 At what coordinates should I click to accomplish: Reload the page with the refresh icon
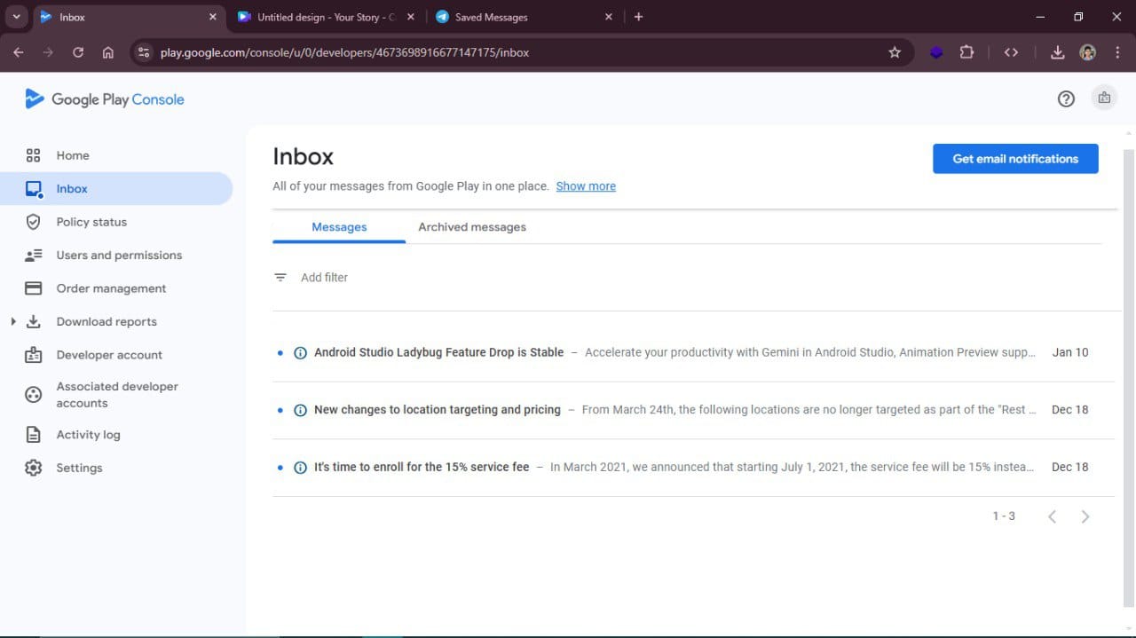pos(78,52)
